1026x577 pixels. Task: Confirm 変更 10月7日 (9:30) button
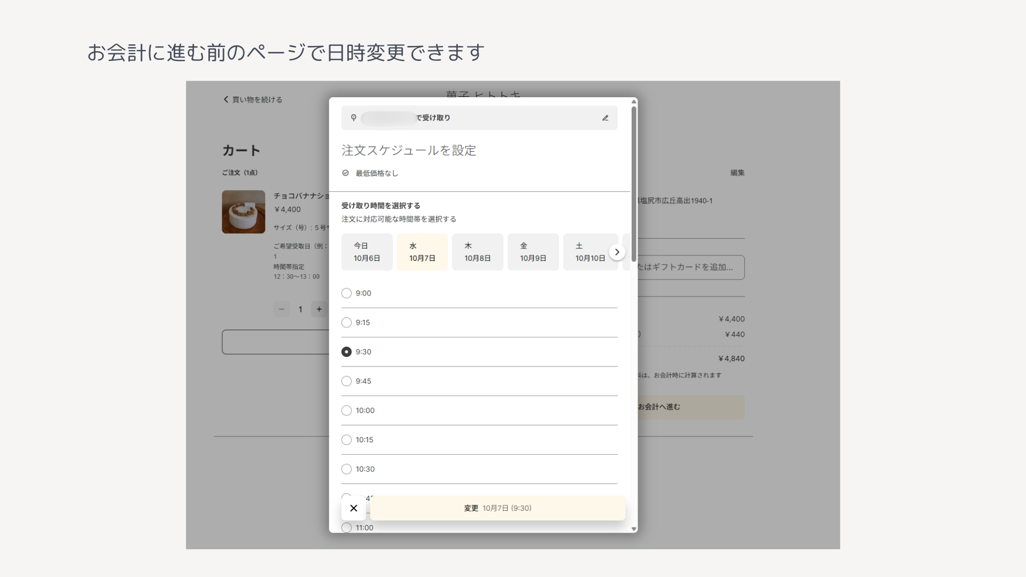[x=498, y=508]
